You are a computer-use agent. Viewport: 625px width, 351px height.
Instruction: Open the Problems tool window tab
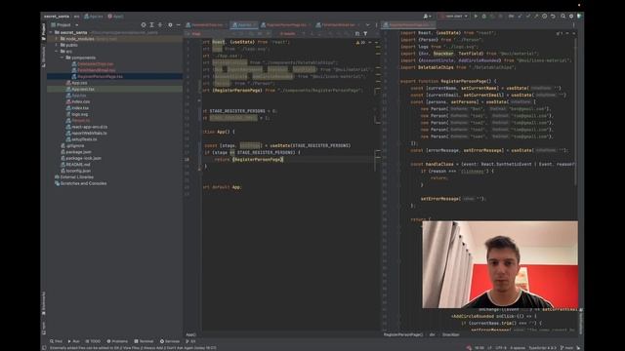[x=117, y=341]
